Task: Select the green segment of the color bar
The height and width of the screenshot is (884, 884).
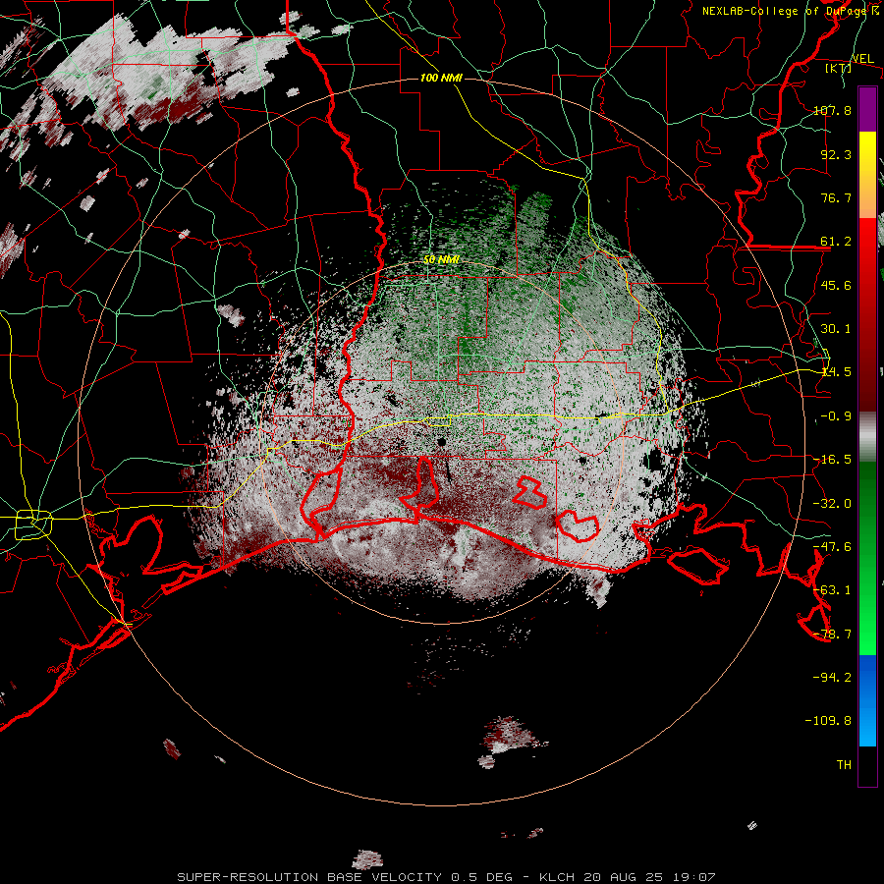Action: click(x=867, y=558)
